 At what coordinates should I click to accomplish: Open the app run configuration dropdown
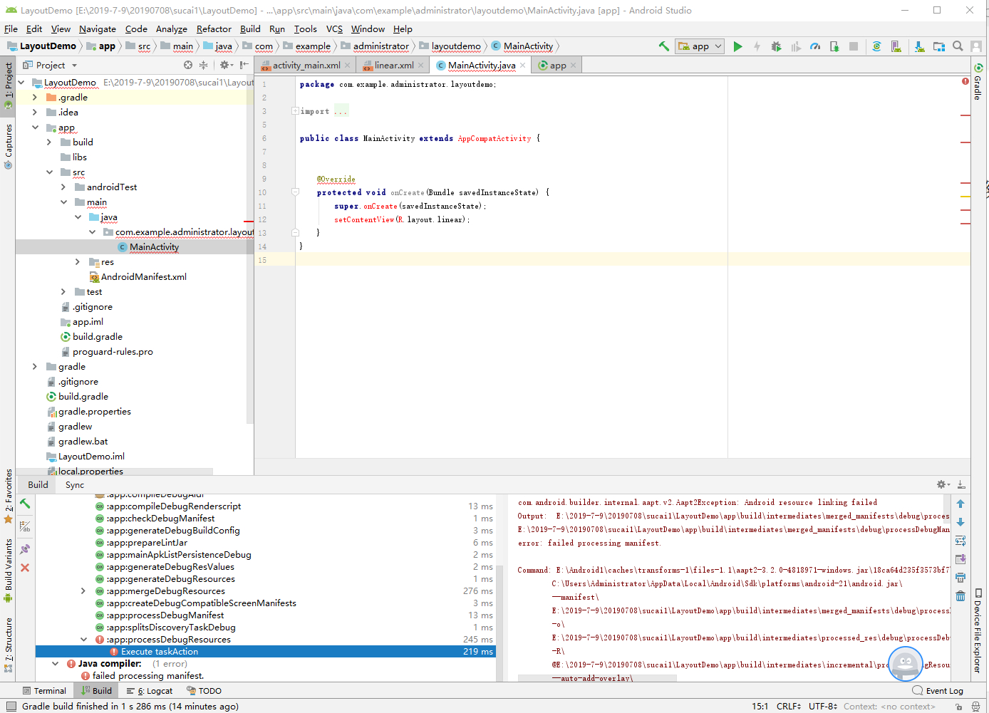[x=700, y=46]
